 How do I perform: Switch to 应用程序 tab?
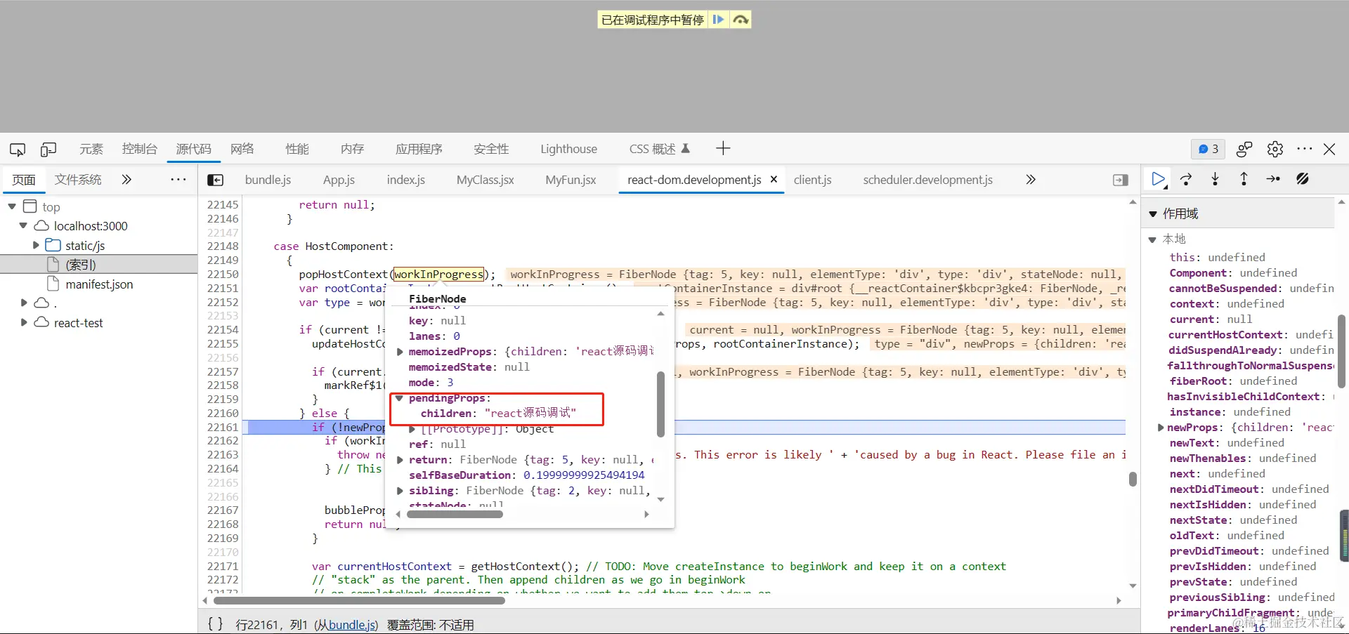pos(419,149)
